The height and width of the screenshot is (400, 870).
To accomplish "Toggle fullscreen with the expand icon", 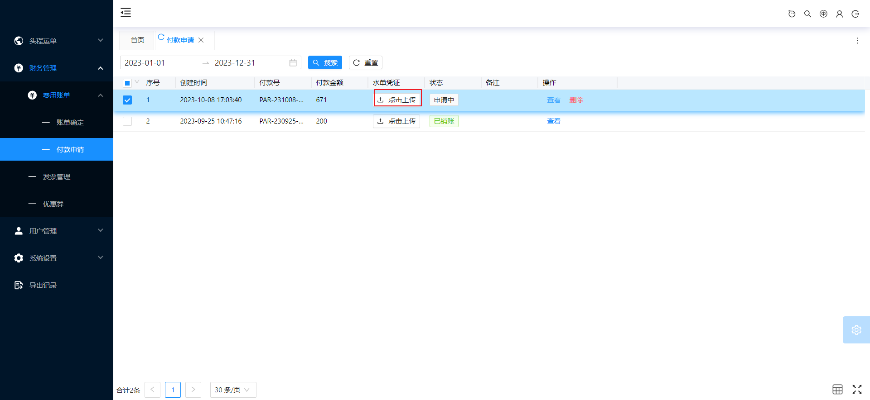I will point(857,389).
